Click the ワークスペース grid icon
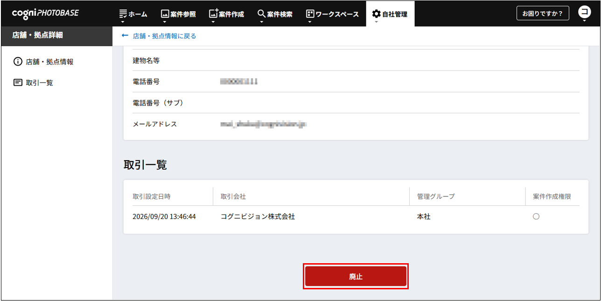Image resolution: width=601 pixels, height=301 pixels. (x=310, y=14)
